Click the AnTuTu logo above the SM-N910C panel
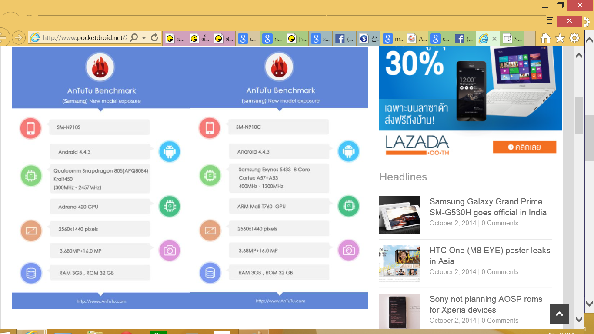 (x=279, y=67)
